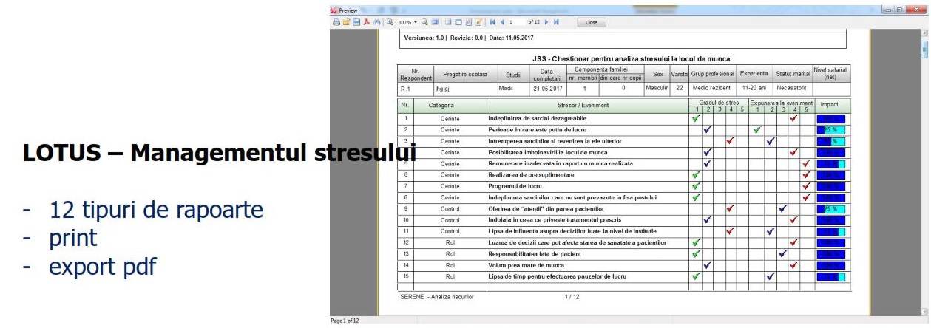The image size is (931, 328).
Task: Click the Preview window title icon
Action: coord(334,10)
